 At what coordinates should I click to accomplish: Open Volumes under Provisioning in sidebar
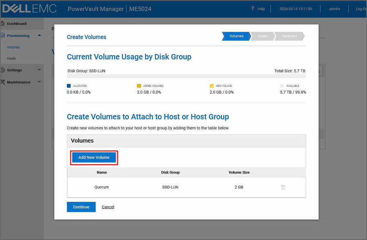(x=14, y=47)
